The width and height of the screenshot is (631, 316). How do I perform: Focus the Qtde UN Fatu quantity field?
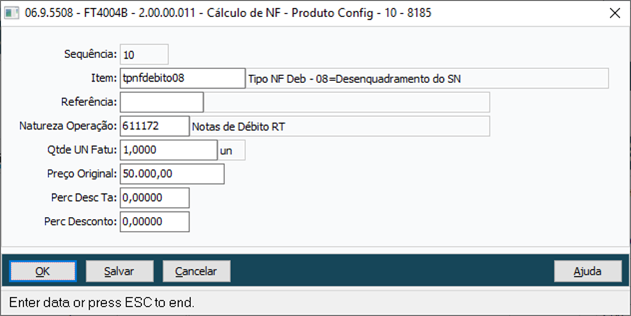coord(168,150)
